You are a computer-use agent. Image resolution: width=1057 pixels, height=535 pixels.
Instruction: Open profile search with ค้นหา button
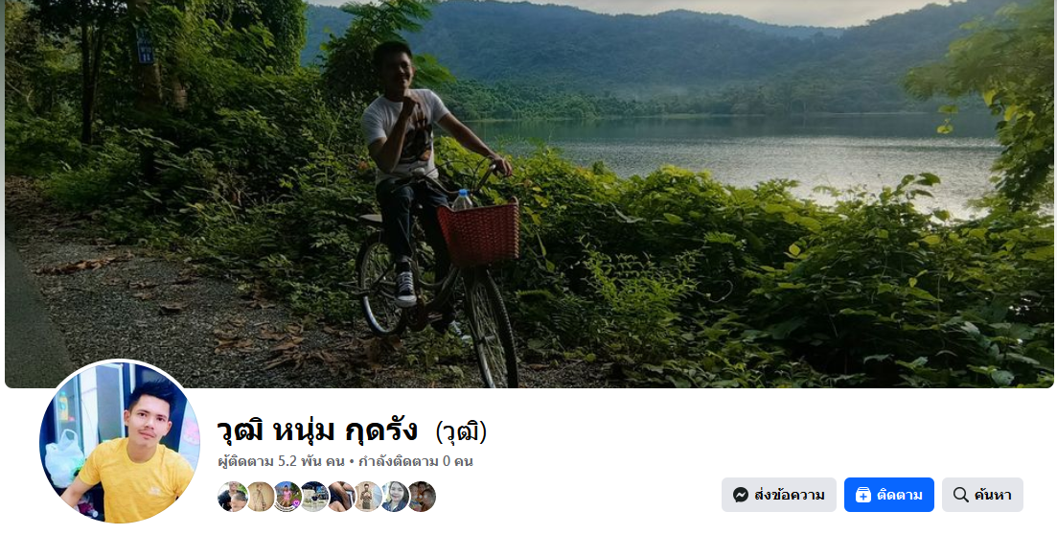(x=982, y=495)
